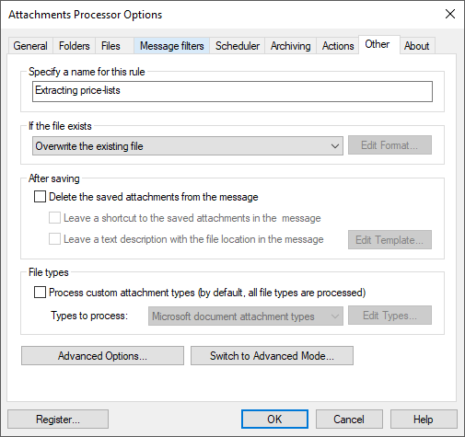The height and width of the screenshot is (437, 465).
Task: Select the Scheduler tab
Action: tap(238, 46)
